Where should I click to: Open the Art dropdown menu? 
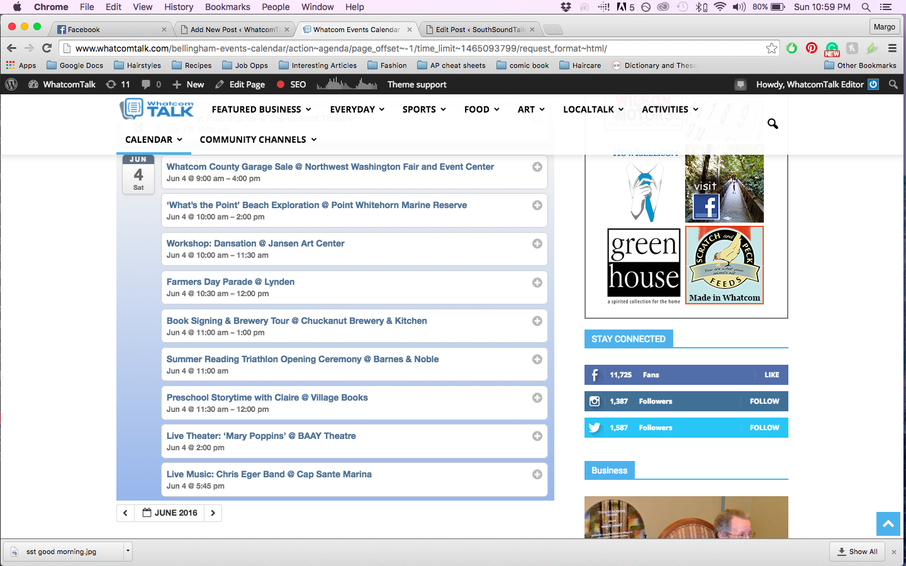click(x=531, y=109)
